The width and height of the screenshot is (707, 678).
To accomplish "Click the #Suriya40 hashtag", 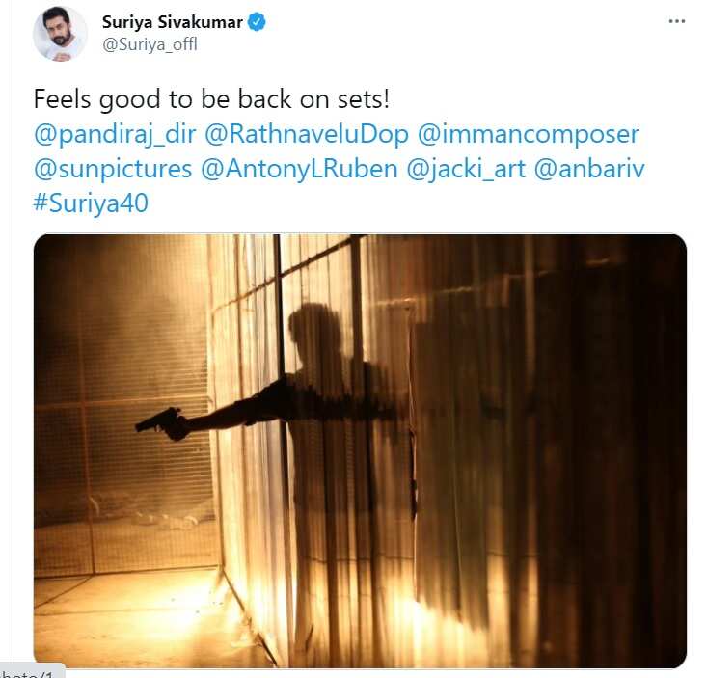I will 91,203.
